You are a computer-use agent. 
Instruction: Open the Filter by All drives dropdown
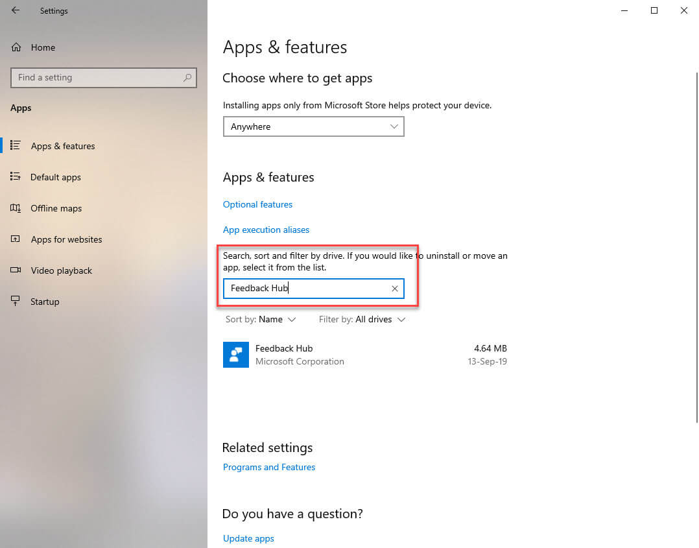click(362, 319)
